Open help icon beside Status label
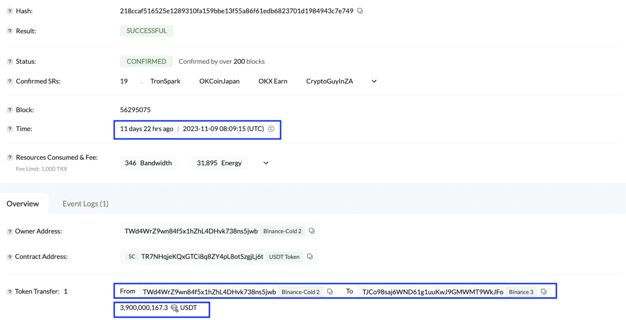626x320 pixels. pyautogui.click(x=9, y=61)
